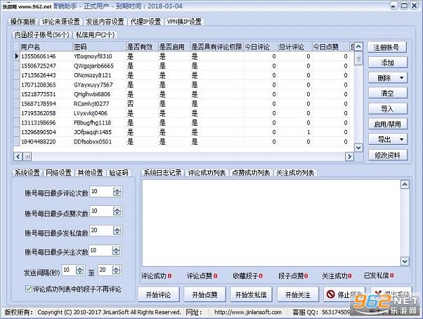Click the 启用/禁用 button
Screen dimensions: 423x319
388,124
